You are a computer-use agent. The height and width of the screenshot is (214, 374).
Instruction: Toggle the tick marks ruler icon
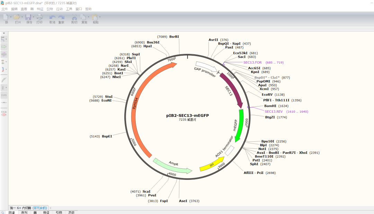pyautogui.click(x=4, y=103)
